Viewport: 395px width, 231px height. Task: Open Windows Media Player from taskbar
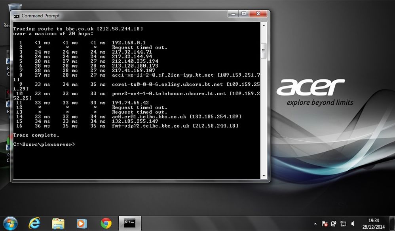click(x=82, y=223)
